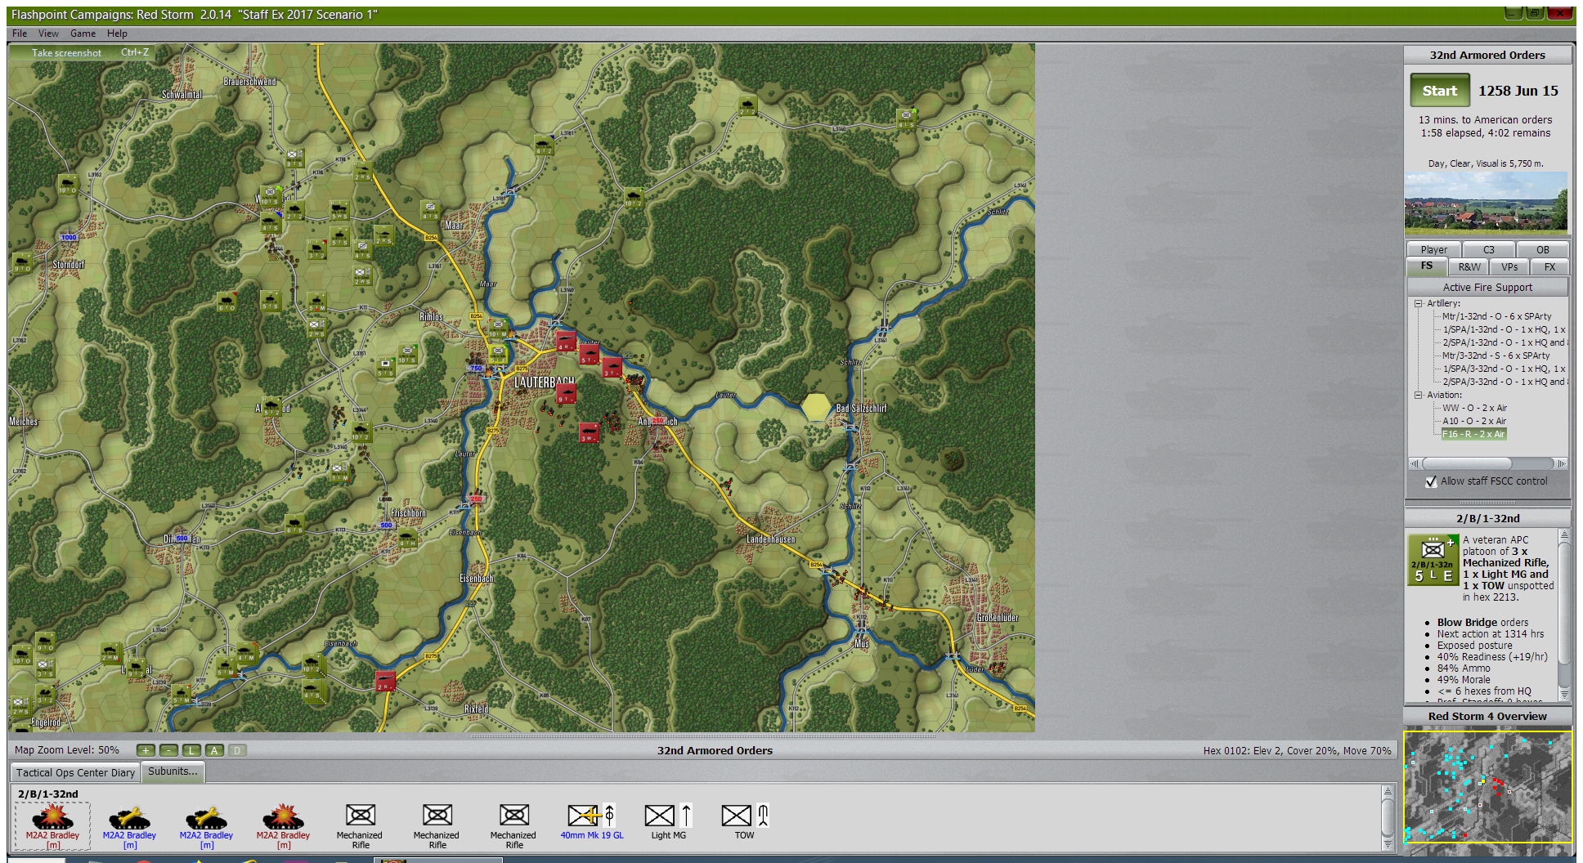1583x863 pixels.
Task: Click the subunits panel vertical scrollbar
Action: [1387, 817]
